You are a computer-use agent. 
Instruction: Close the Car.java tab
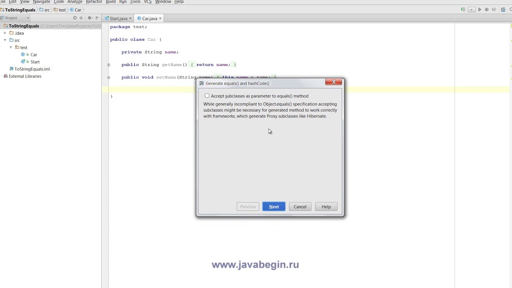[x=160, y=18]
